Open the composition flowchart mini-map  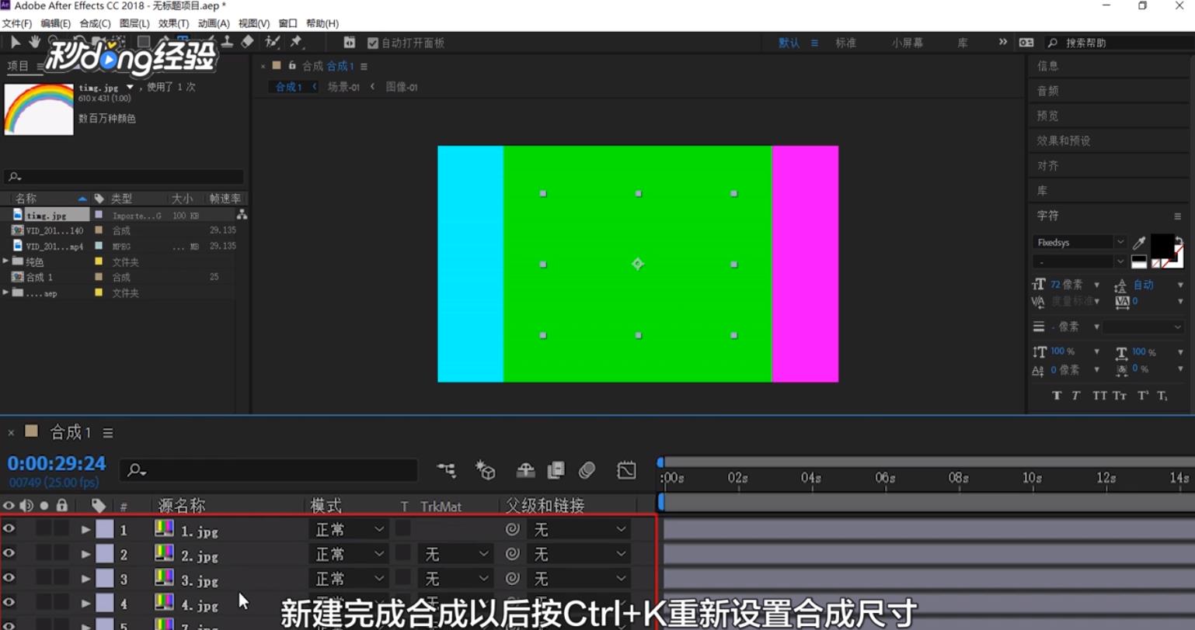(x=446, y=470)
